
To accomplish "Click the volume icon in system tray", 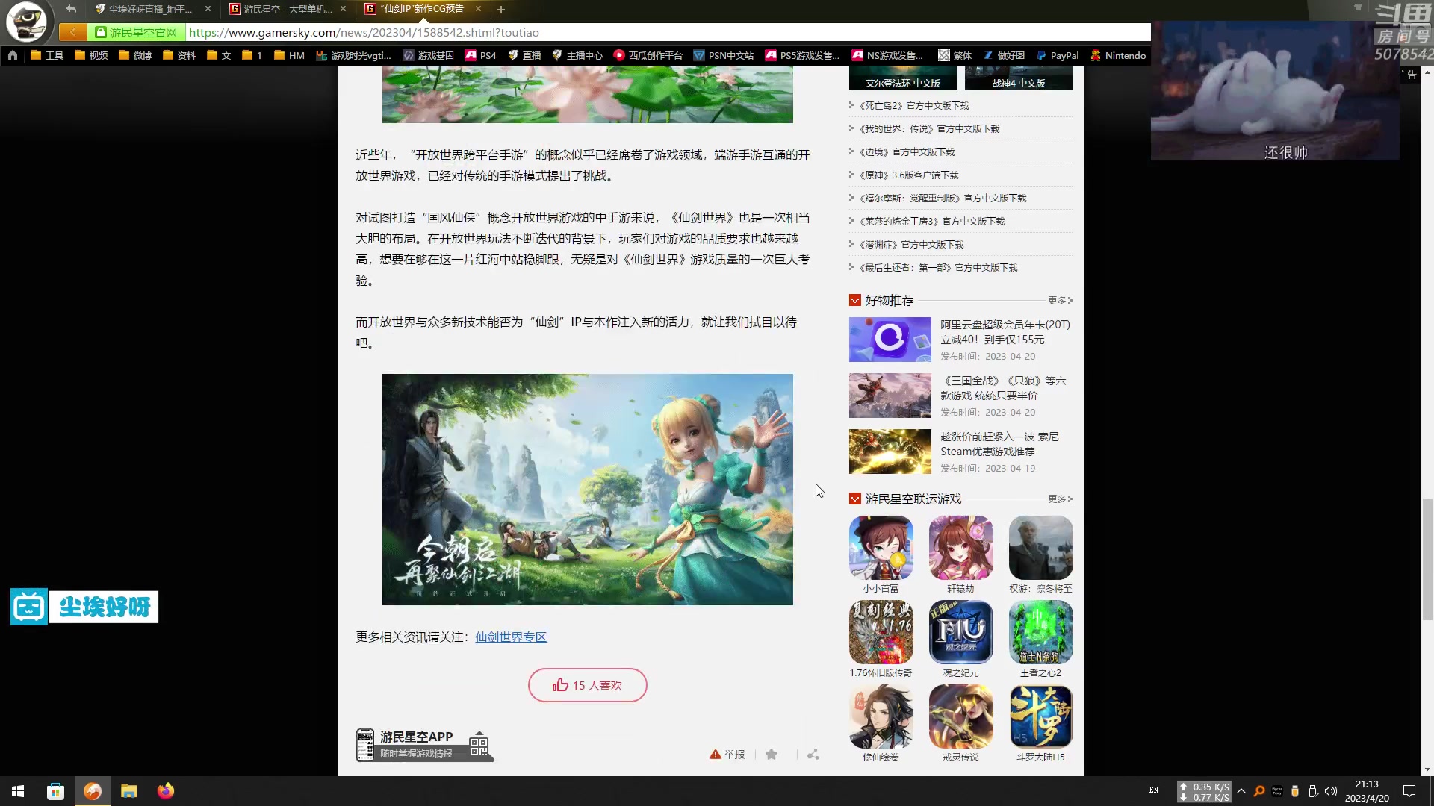I will click(1331, 791).
